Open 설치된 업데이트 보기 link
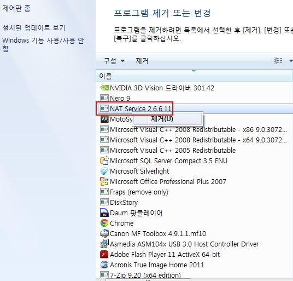 click(34, 28)
